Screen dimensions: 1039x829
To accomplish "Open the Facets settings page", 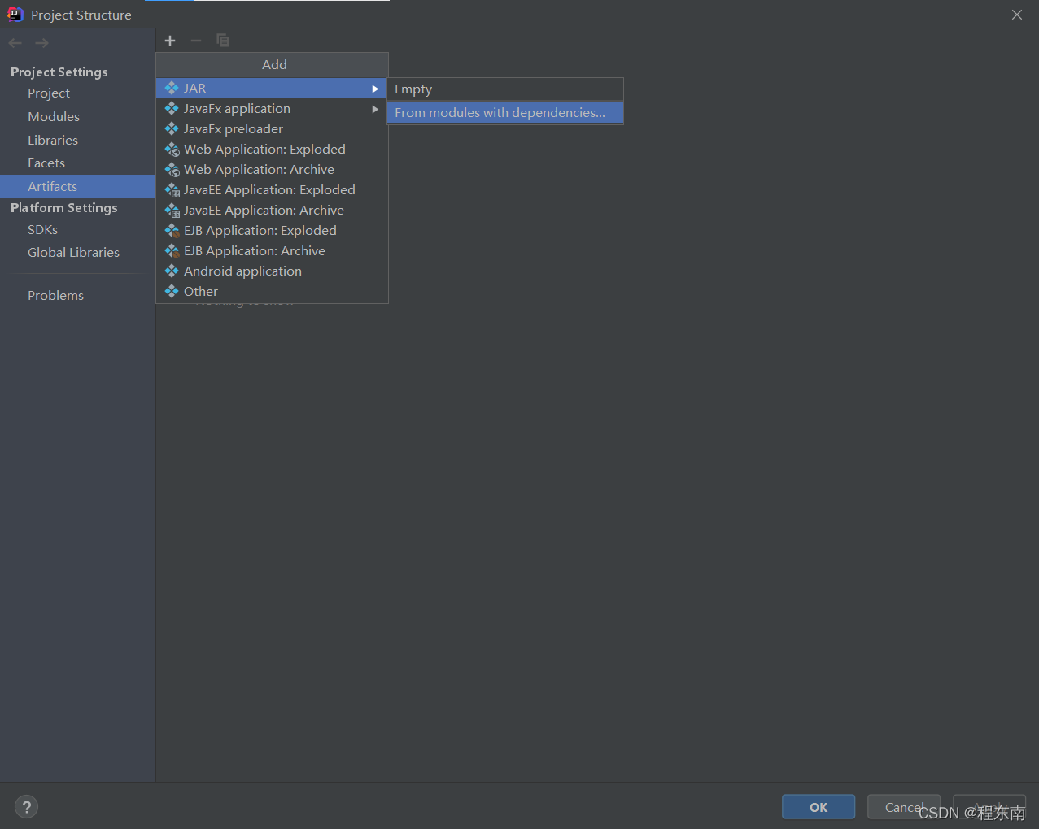I will [x=77, y=163].
